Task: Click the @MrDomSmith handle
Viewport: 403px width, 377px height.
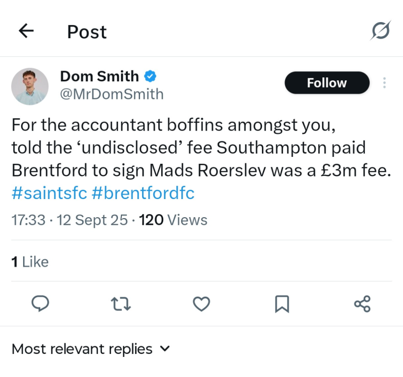Action: point(112,94)
